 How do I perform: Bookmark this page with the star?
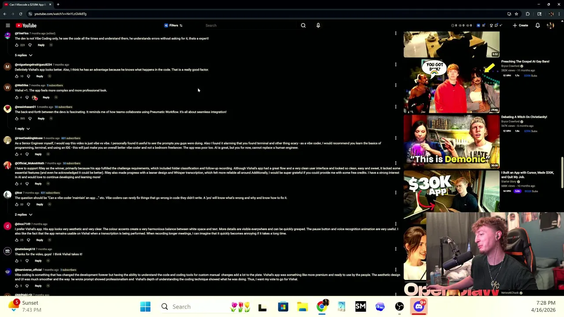point(516,14)
